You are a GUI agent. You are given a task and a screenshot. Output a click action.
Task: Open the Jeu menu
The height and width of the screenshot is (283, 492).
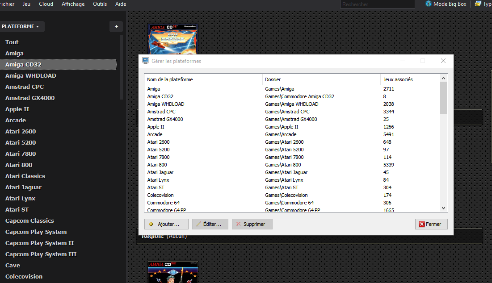pyautogui.click(x=26, y=4)
